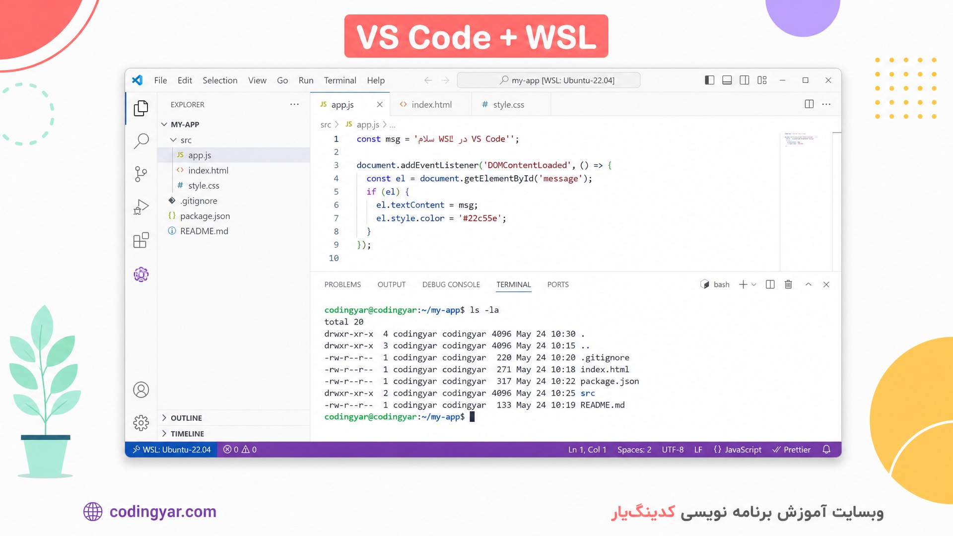953x536 pixels.
Task: Split the terminal
Action: (x=770, y=284)
